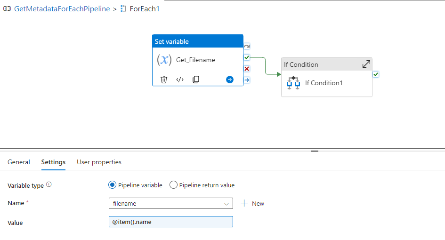Click the Name field label
Image resolution: width=445 pixels, height=240 pixels.
point(16,203)
